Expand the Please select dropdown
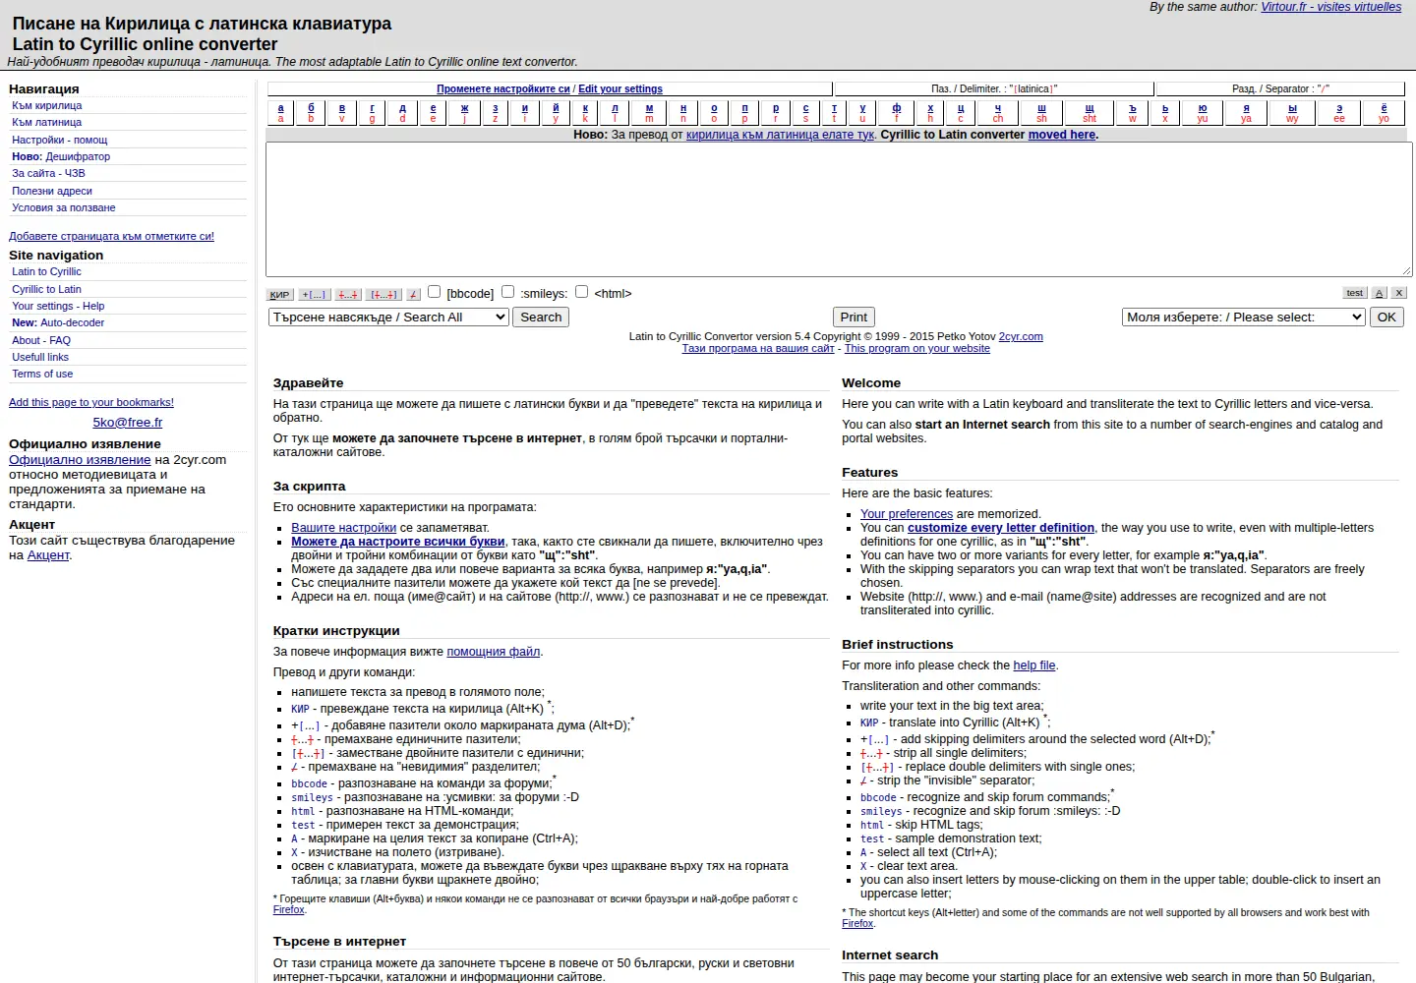1416x983 pixels. [1244, 317]
